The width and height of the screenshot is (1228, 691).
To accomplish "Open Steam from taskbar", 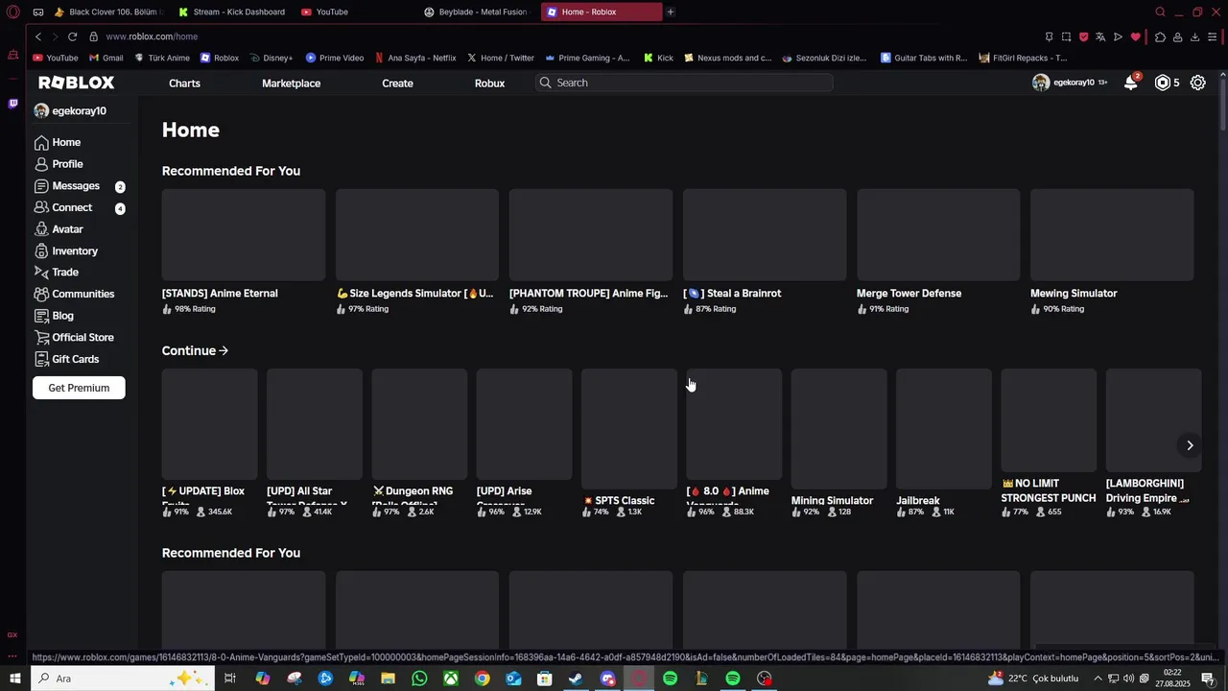I will 576,679.
